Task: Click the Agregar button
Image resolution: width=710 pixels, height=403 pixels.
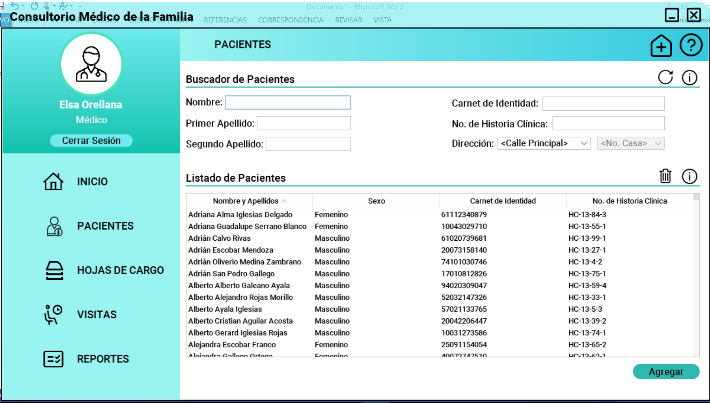Action: [666, 371]
